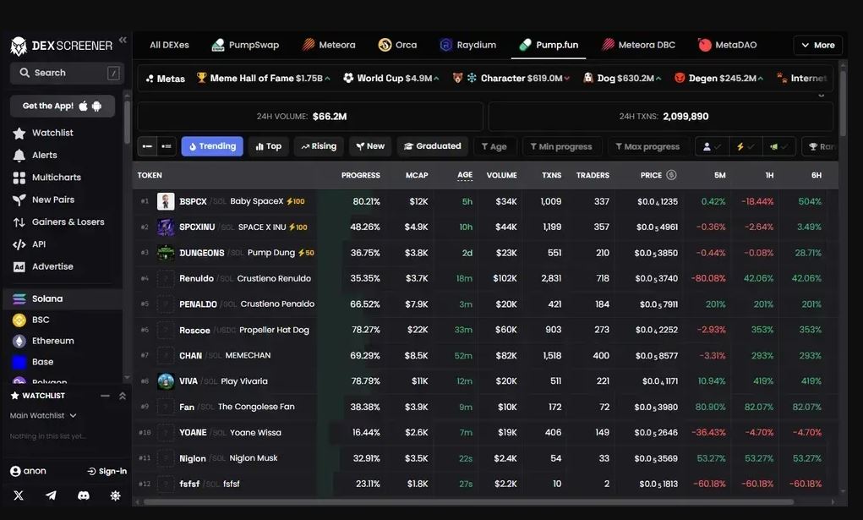Select the Trending filter button
The image size is (863, 520).
[212, 146]
